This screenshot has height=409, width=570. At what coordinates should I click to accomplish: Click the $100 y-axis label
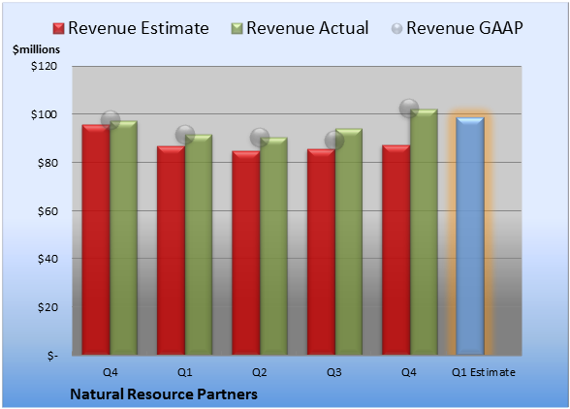click(x=44, y=114)
